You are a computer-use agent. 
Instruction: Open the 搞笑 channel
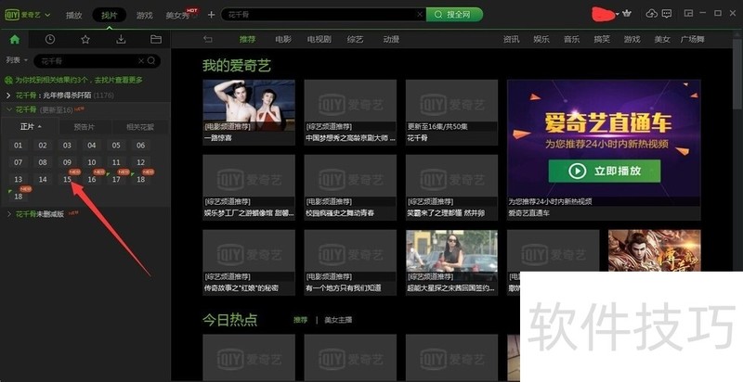click(x=602, y=39)
